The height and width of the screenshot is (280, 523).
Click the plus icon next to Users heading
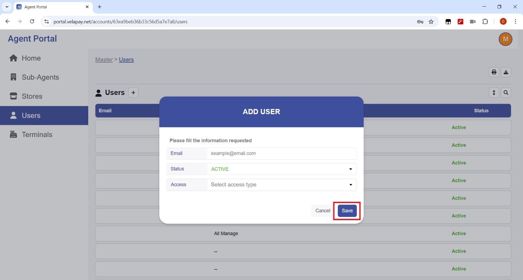pyautogui.click(x=133, y=93)
